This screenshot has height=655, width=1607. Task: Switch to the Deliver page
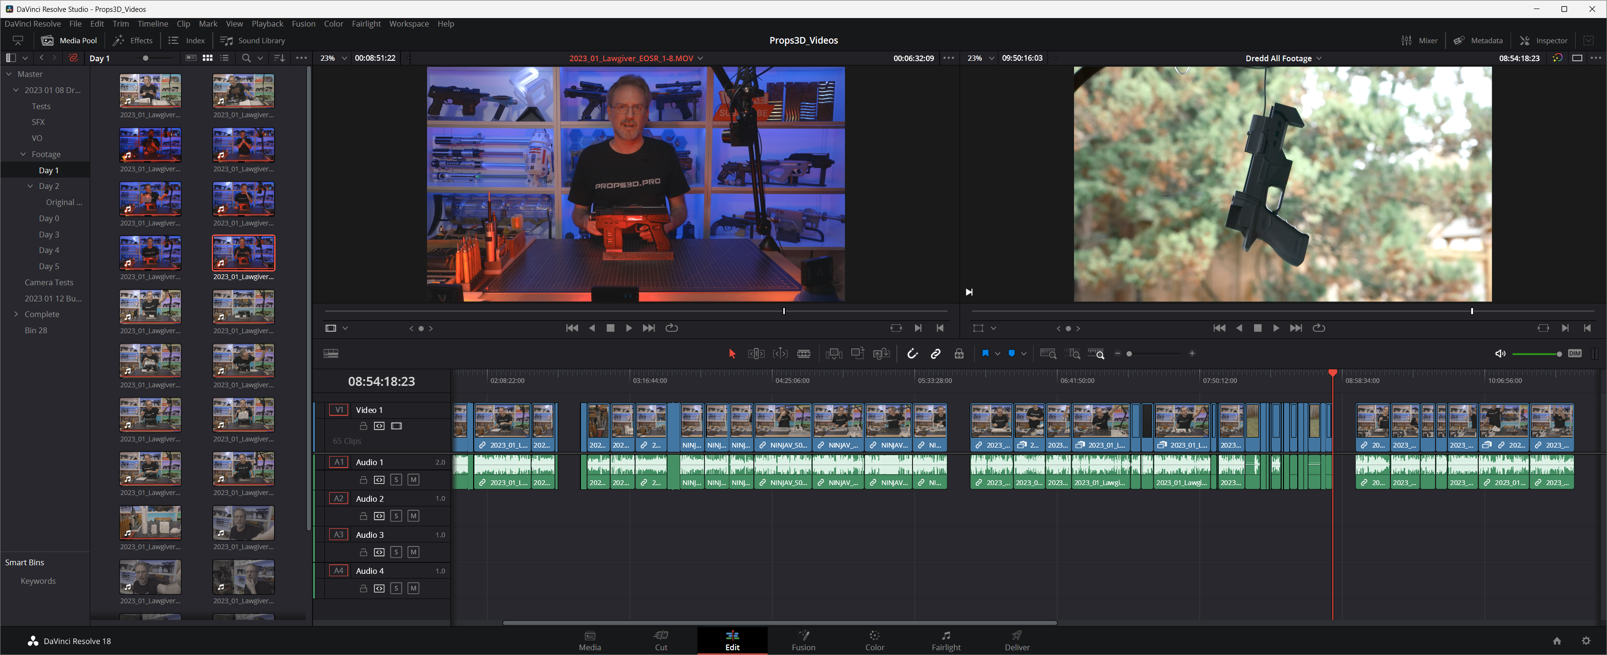(x=1017, y=641)
